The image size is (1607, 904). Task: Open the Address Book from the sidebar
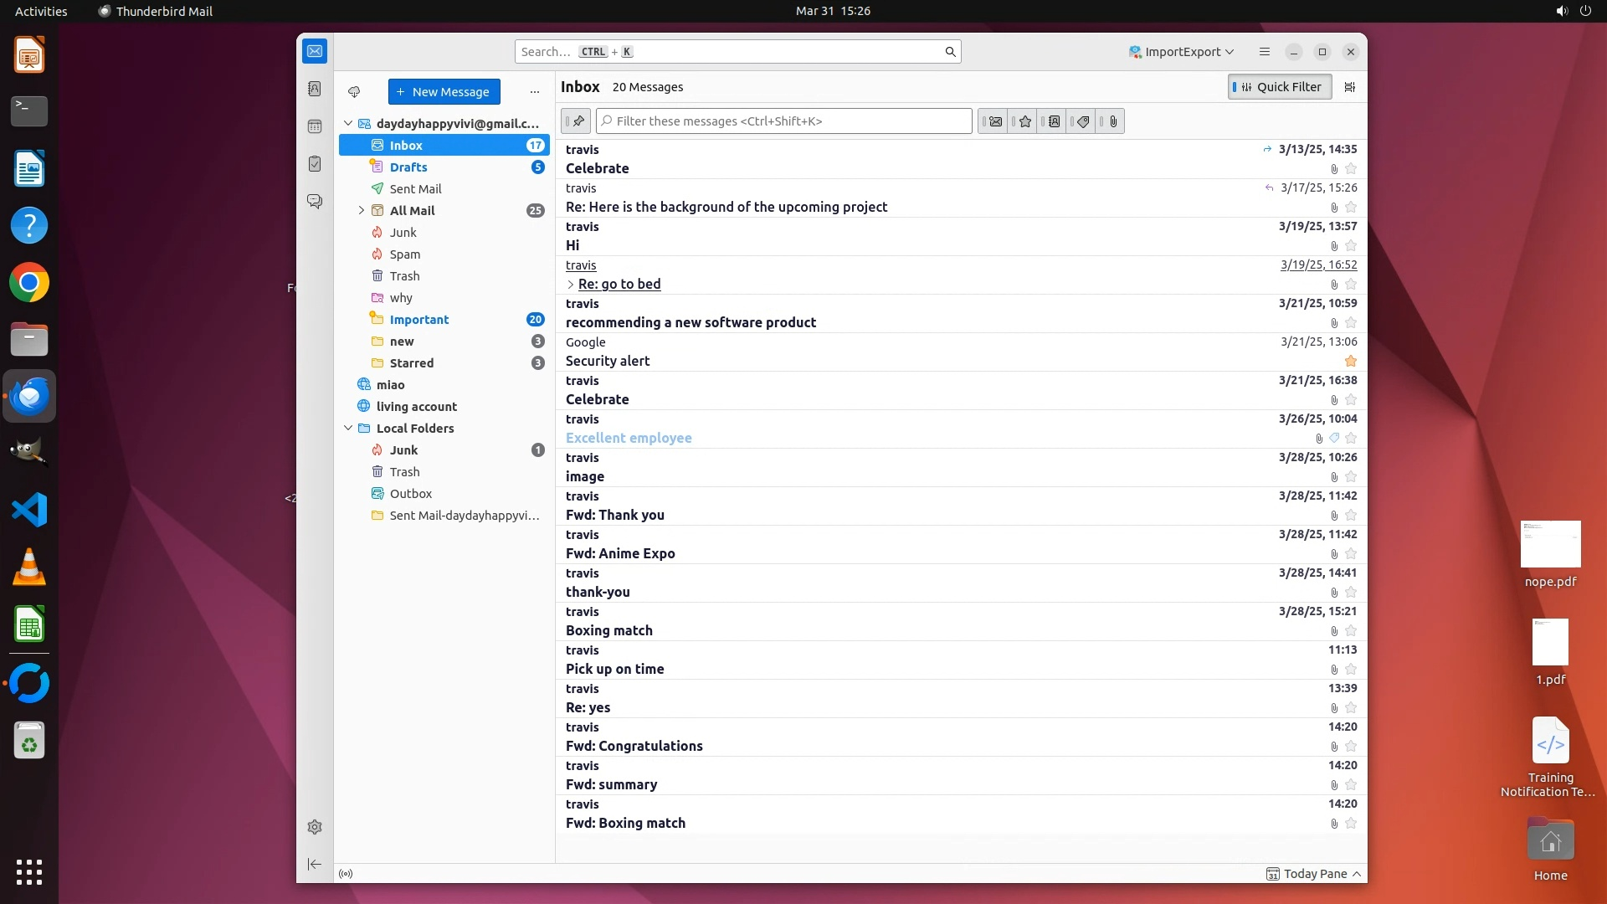[315, 89]
